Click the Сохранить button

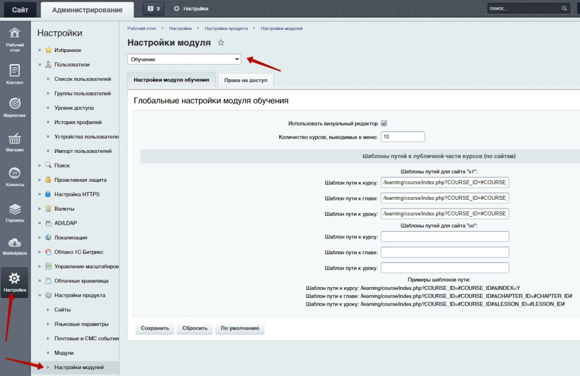point(155,328)
